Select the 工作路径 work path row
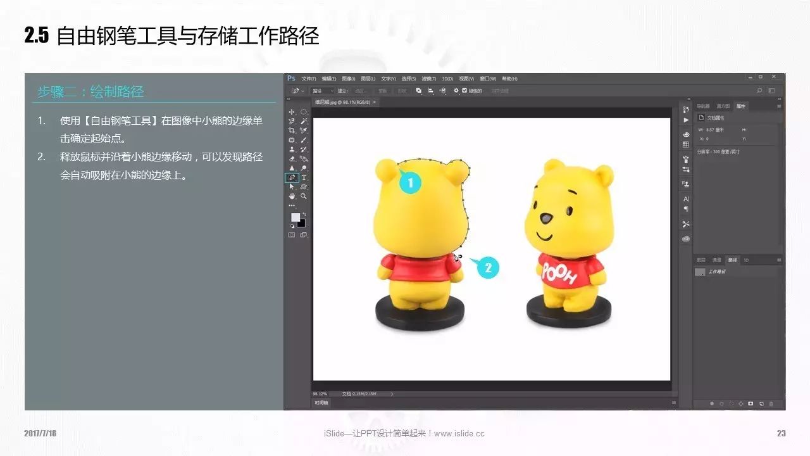Viewport: 810px width, 456px height. coord(738,272)
